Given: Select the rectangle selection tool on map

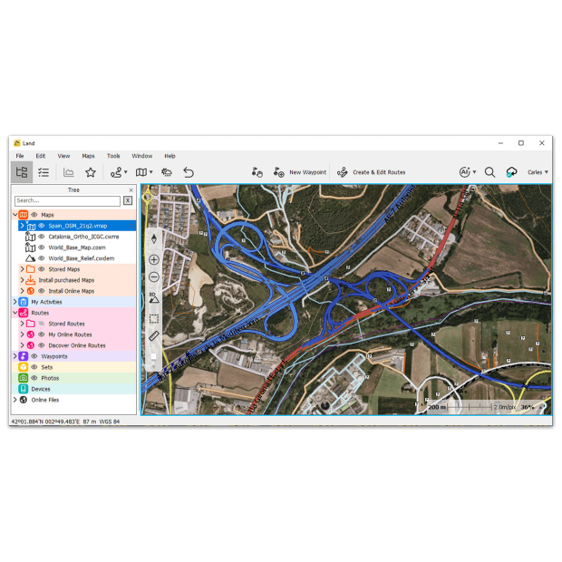Looking at the screenshot, I should pos(154,319).
